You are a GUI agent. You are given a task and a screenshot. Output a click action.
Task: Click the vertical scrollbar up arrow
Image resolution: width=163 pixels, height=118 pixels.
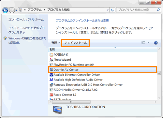pos(159,49)
